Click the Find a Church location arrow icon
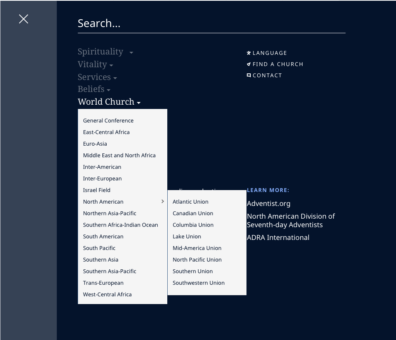The width and height of the screenshot is (396, 340). point(249,64)
